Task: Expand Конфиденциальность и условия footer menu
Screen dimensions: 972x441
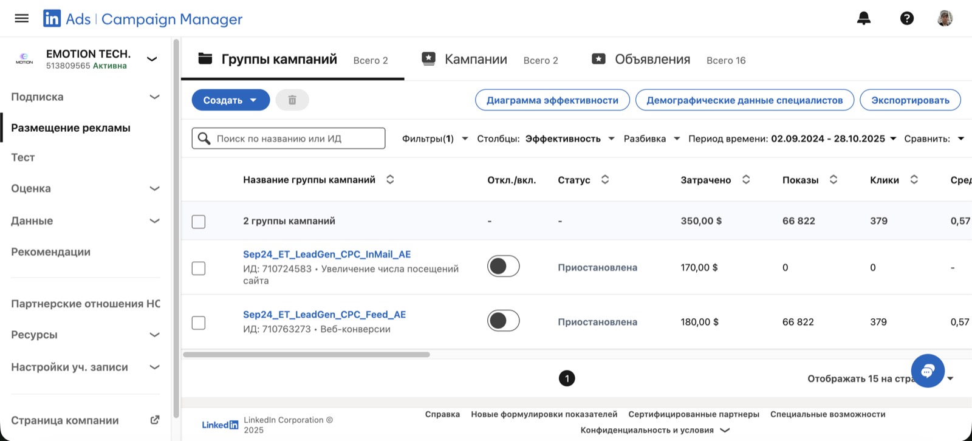Action: (x=655, y=430)
